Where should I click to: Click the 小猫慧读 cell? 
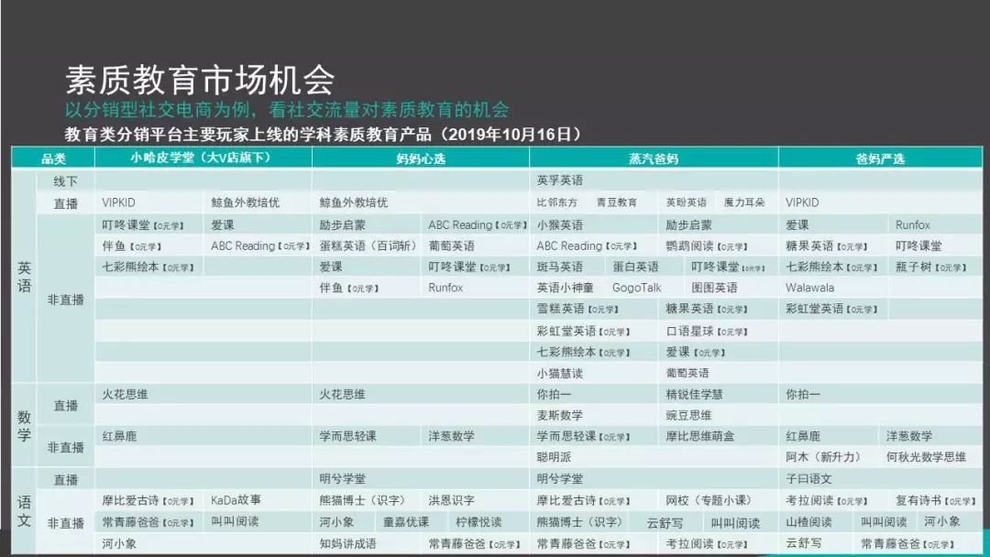(560, 374)
